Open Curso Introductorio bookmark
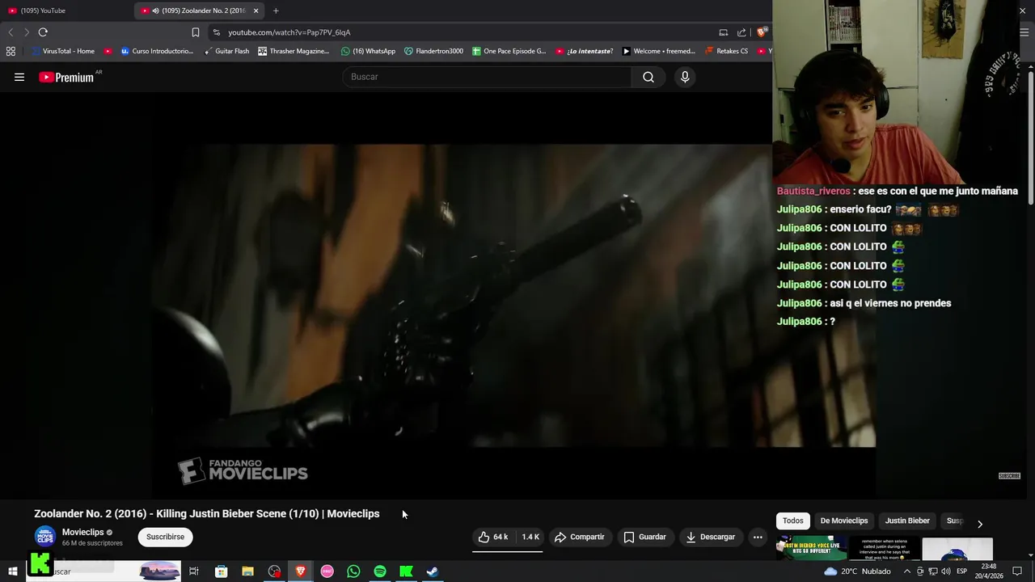Image resolution: width=1035 pixels, height=582 pixels. (157, 51)
